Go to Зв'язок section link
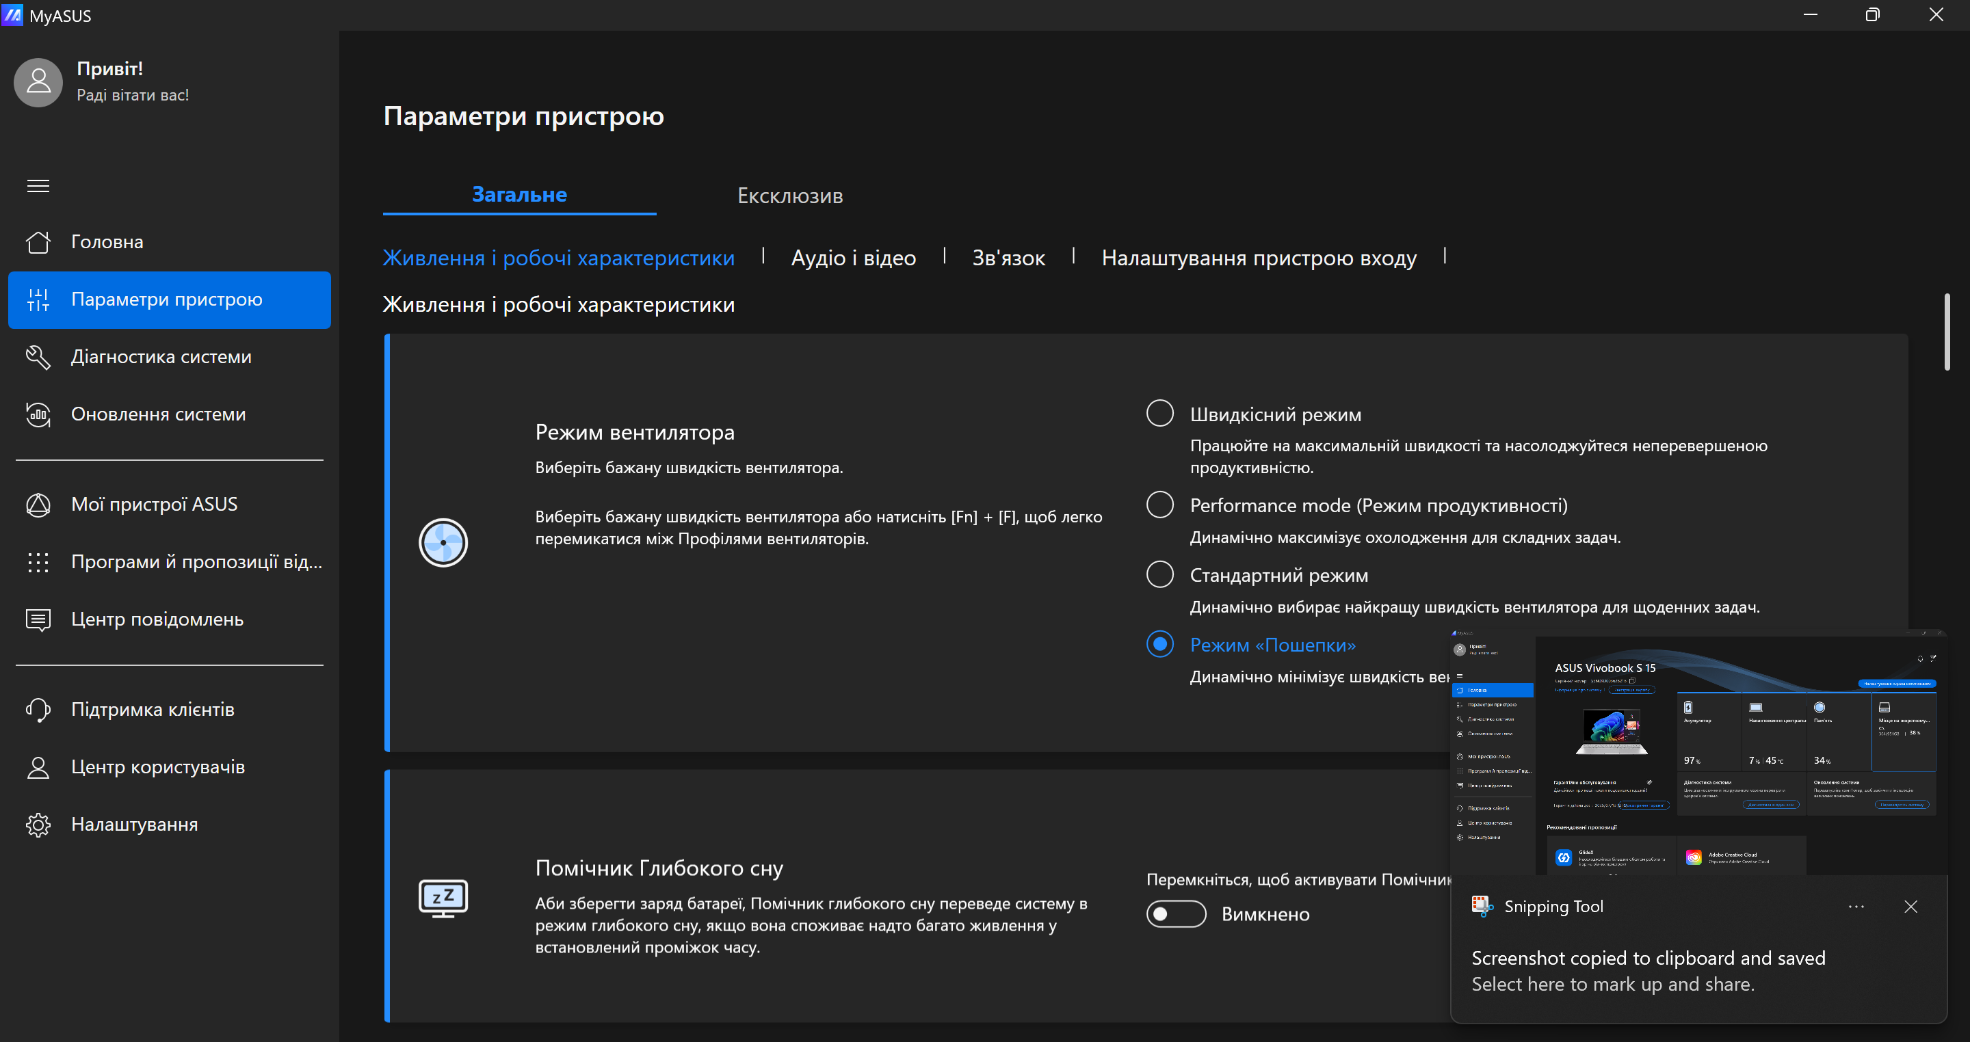Viewport: 1970px width, 1042px height. tap(1008, 258)
